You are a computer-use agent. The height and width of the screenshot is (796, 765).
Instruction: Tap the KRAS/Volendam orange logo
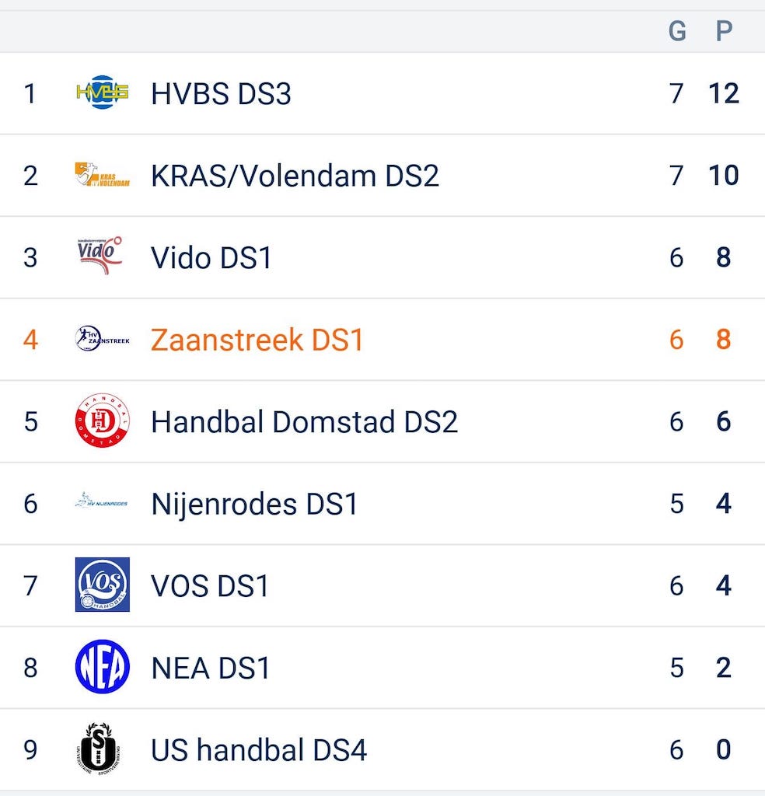point(102,175)
